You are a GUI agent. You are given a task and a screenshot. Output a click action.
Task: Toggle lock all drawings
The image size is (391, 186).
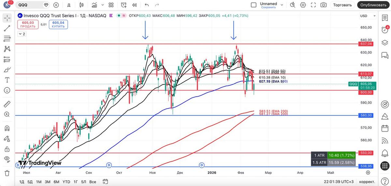pos(7,149)
